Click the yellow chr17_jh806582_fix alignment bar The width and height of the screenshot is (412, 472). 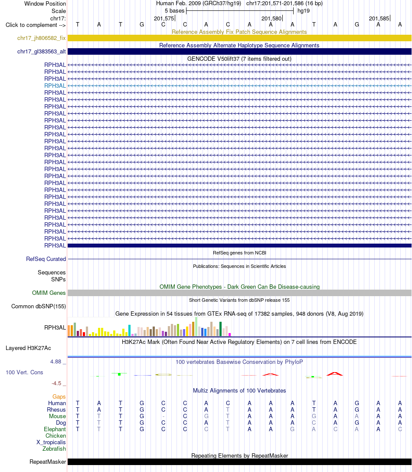pyautogui.click(x=239, y=38)
